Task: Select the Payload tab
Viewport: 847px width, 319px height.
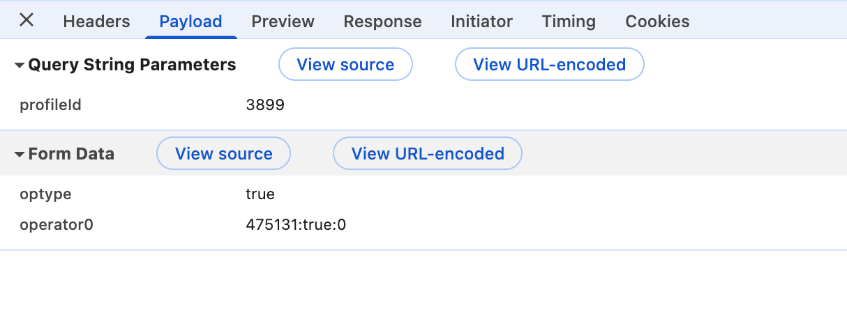Action: pos(190,22)
